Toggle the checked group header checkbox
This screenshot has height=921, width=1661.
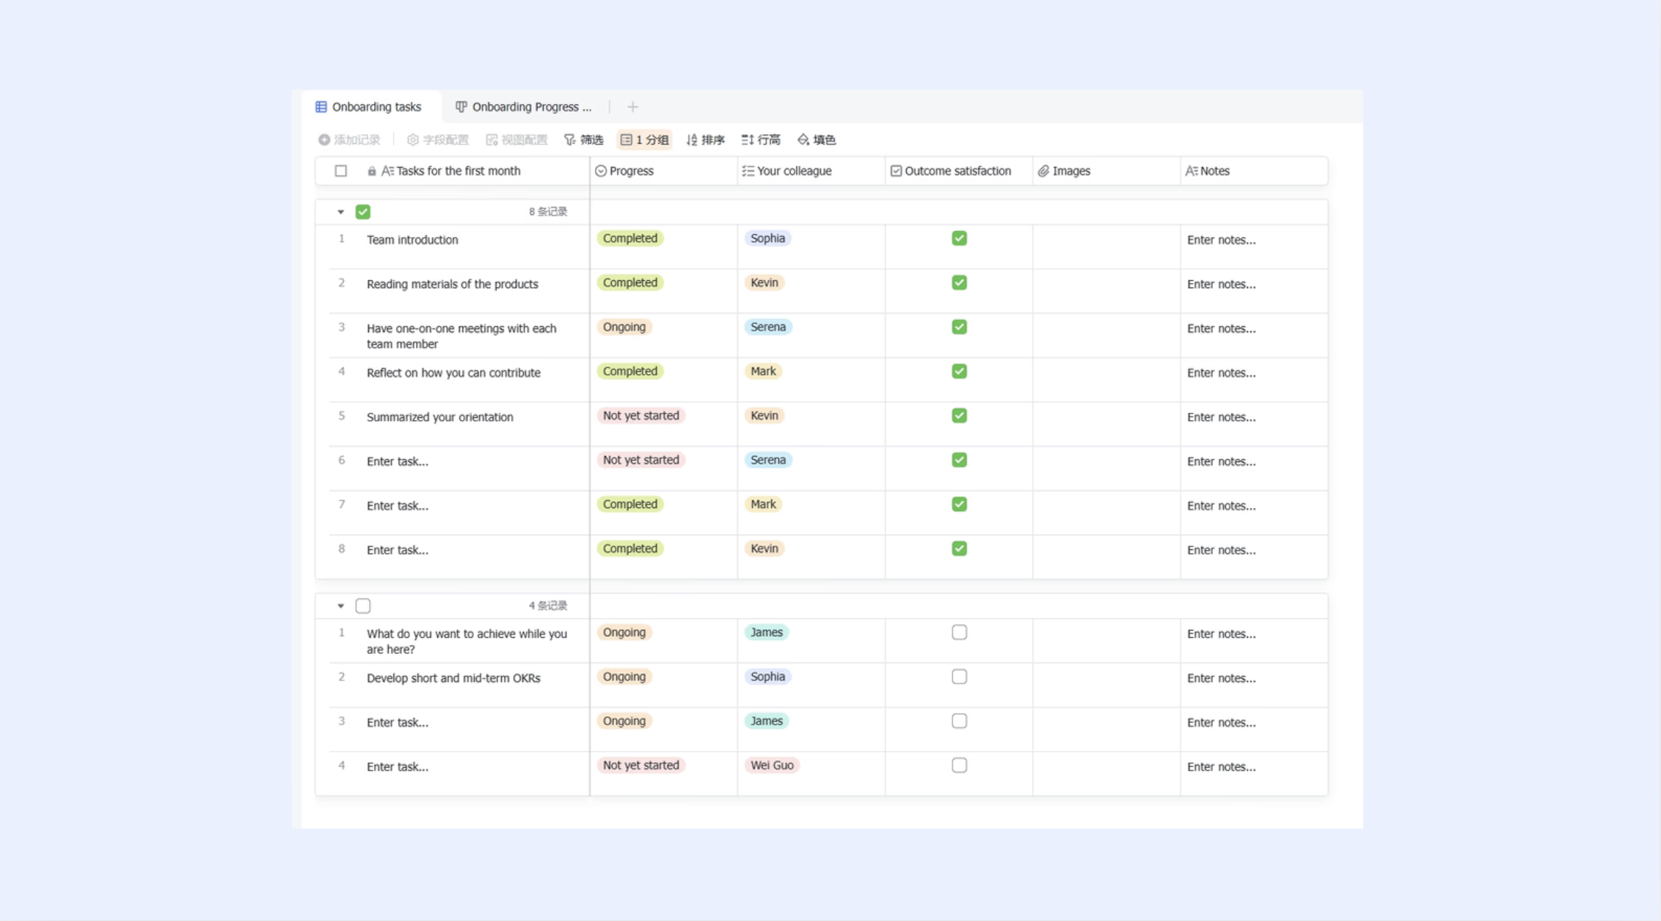(x=362, y=212)
